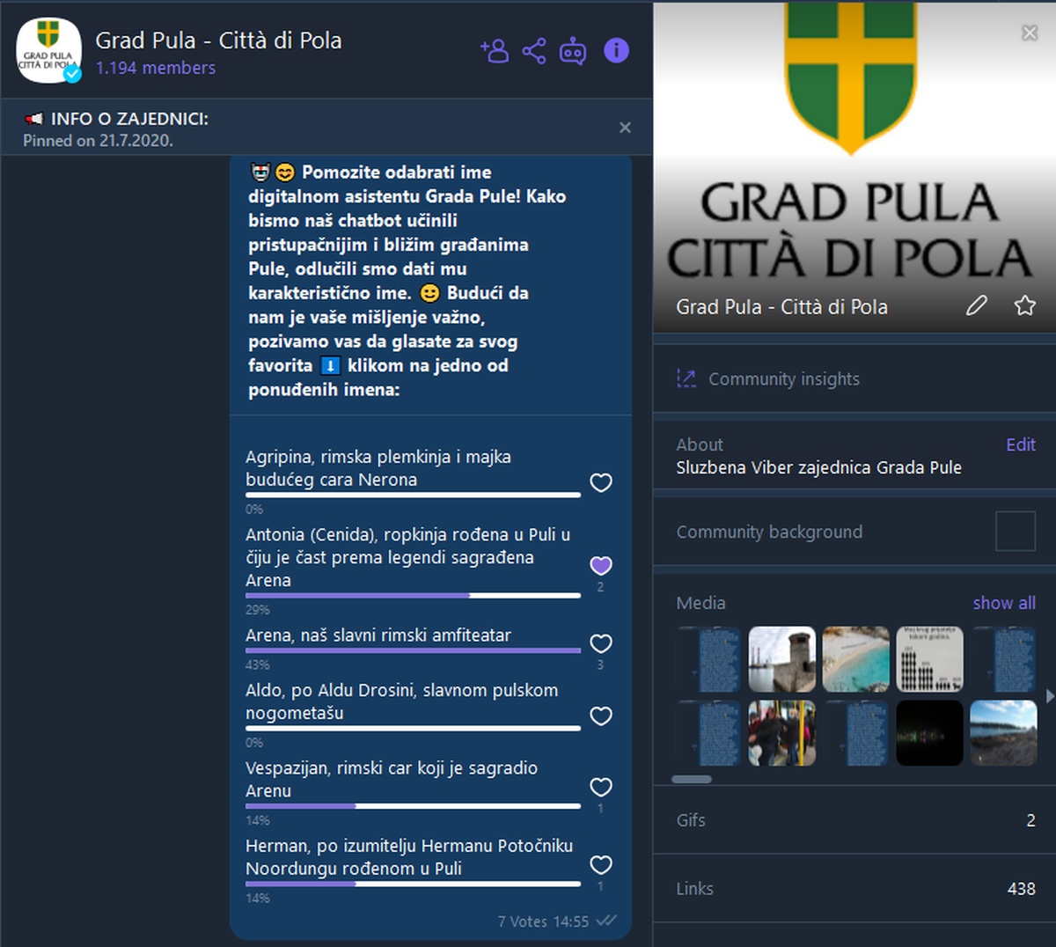1056x947 pixels.
Task: Open the Links section
Action: pos(854,889)
